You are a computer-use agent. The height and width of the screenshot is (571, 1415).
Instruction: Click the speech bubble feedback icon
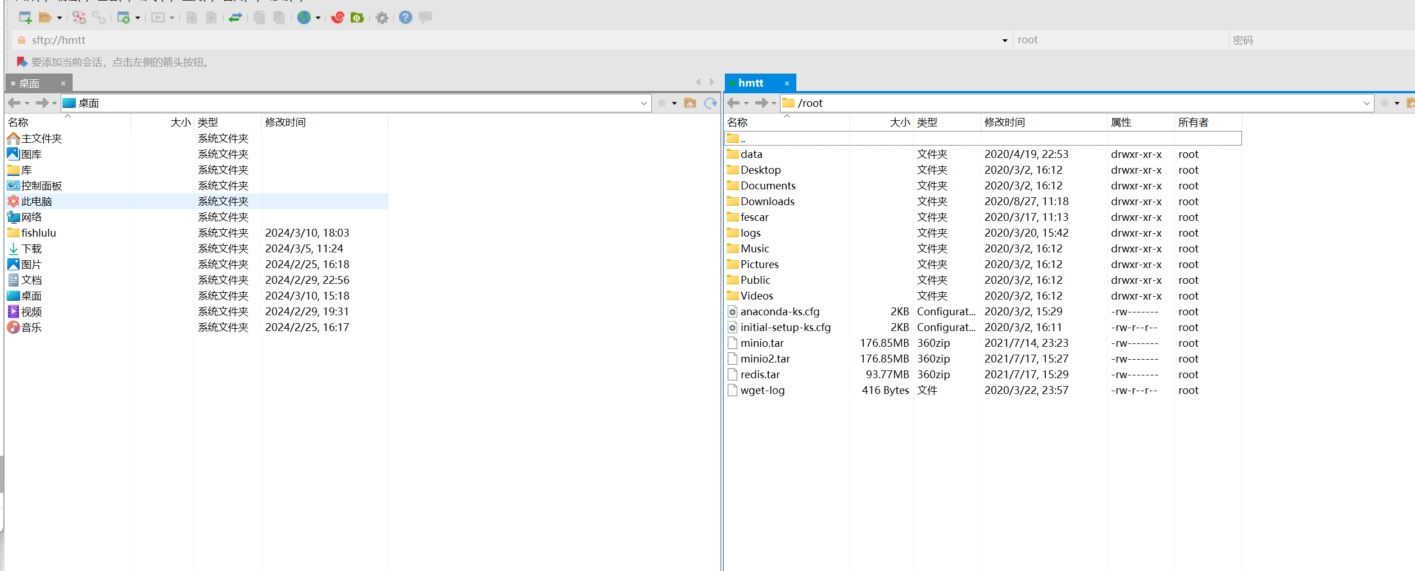coord(425,17)
